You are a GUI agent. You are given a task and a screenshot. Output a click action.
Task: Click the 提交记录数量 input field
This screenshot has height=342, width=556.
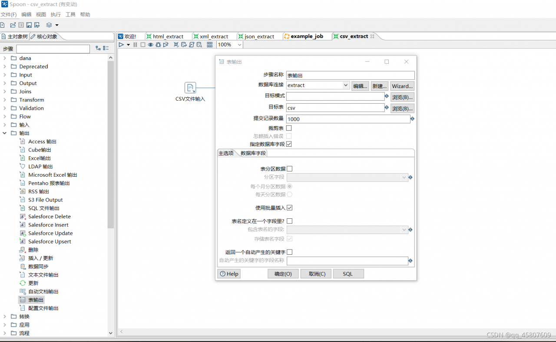tap(348, 119)
